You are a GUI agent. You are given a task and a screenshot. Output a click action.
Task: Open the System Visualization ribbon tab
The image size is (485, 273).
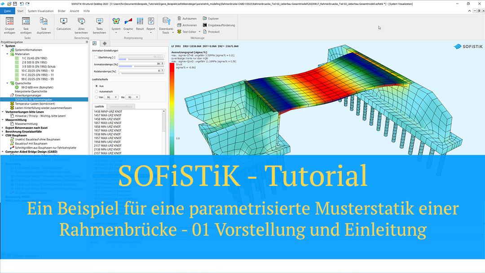40,10
